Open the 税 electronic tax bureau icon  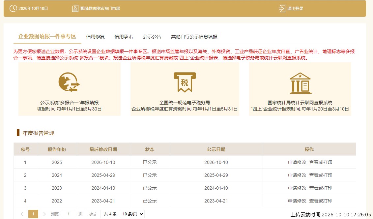coord(185,82)
